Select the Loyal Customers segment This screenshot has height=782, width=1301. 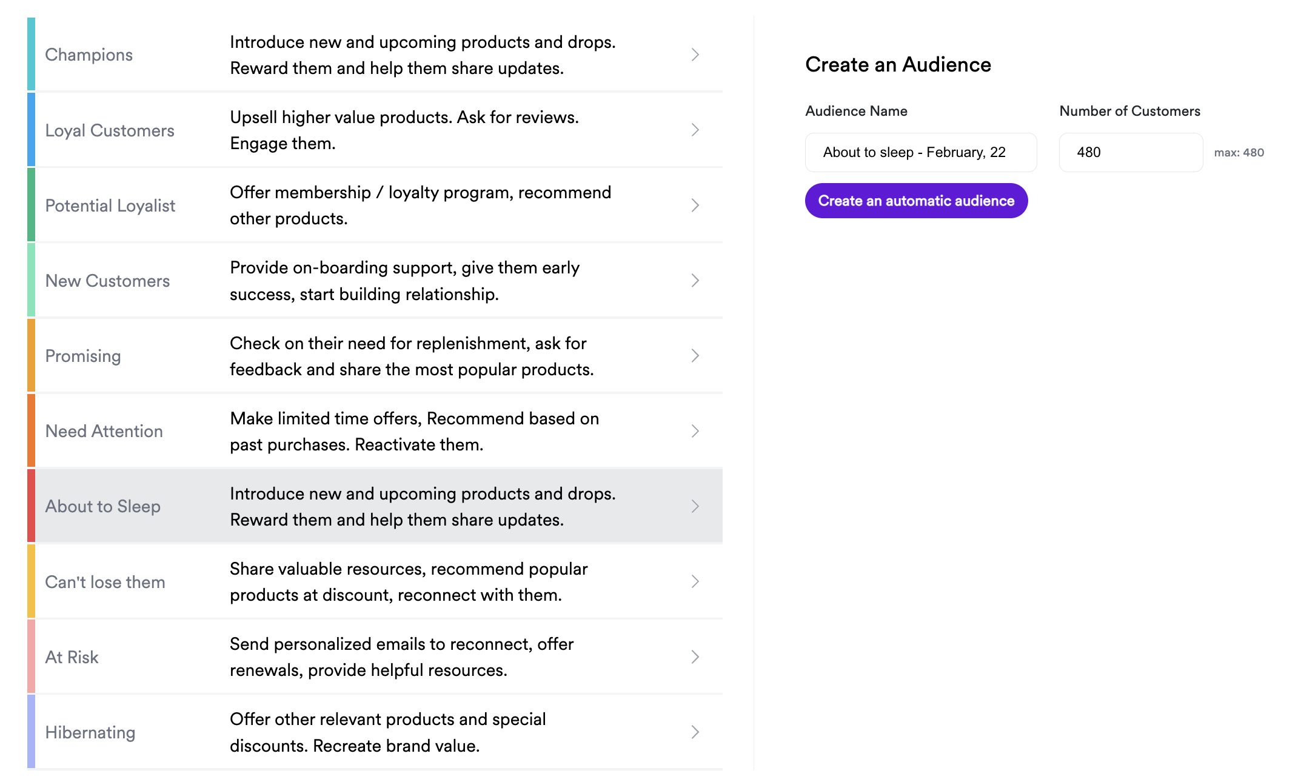pyautogui.click(x=110, y=130)
